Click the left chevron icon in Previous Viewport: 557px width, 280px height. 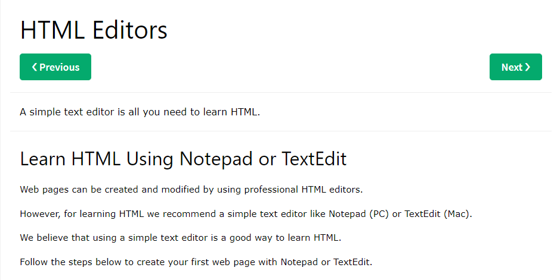click(35, 67)
